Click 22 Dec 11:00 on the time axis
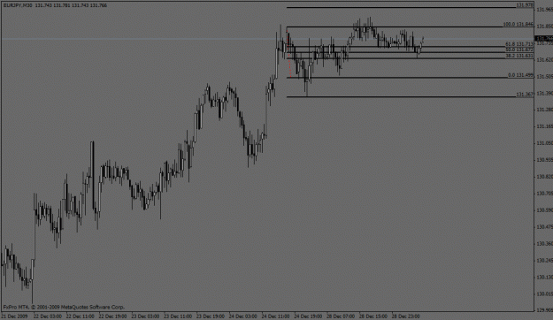The height and width of the screenshot is (320, 553). tap(80, 316)
